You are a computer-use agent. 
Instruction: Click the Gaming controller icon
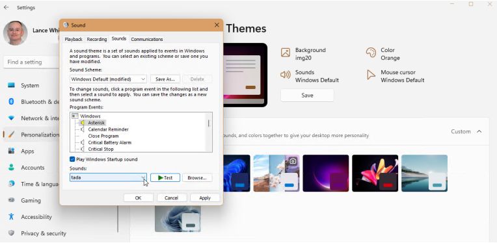pos(12,200)
